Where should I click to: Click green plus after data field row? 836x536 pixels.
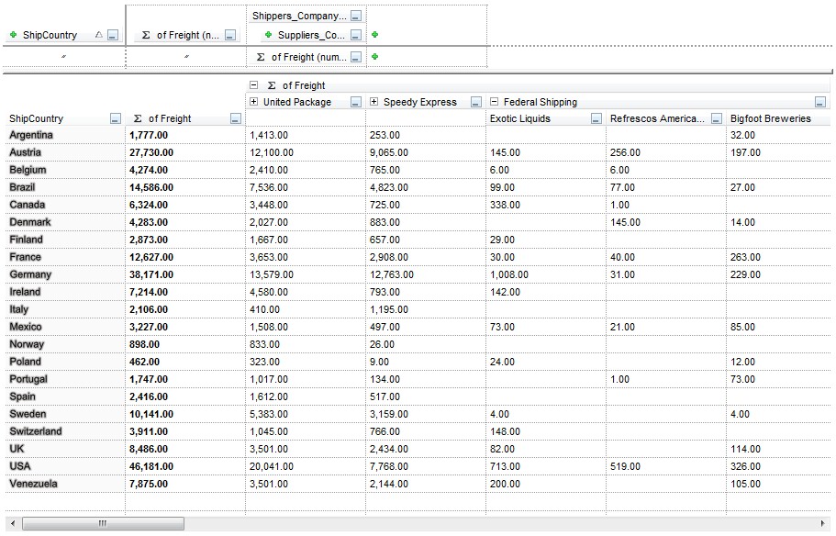pyautogui.click(x=375, y=57)
